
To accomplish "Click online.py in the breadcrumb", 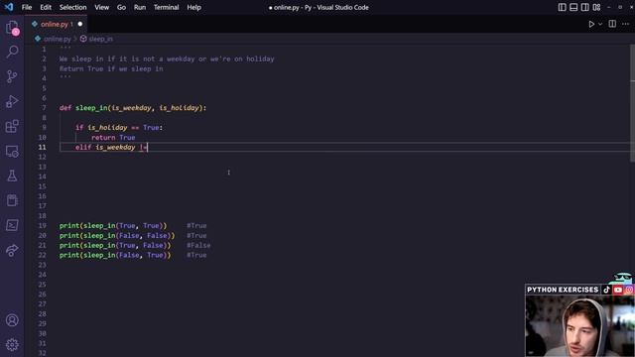I will [x=58, y=39].
